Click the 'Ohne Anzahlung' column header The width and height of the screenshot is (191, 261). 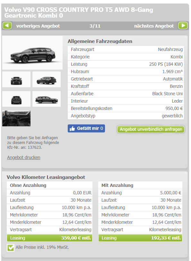28,185
